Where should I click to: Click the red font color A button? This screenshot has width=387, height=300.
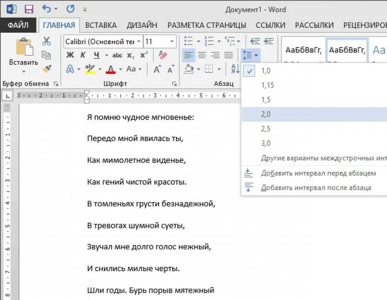tap(111, 69)
